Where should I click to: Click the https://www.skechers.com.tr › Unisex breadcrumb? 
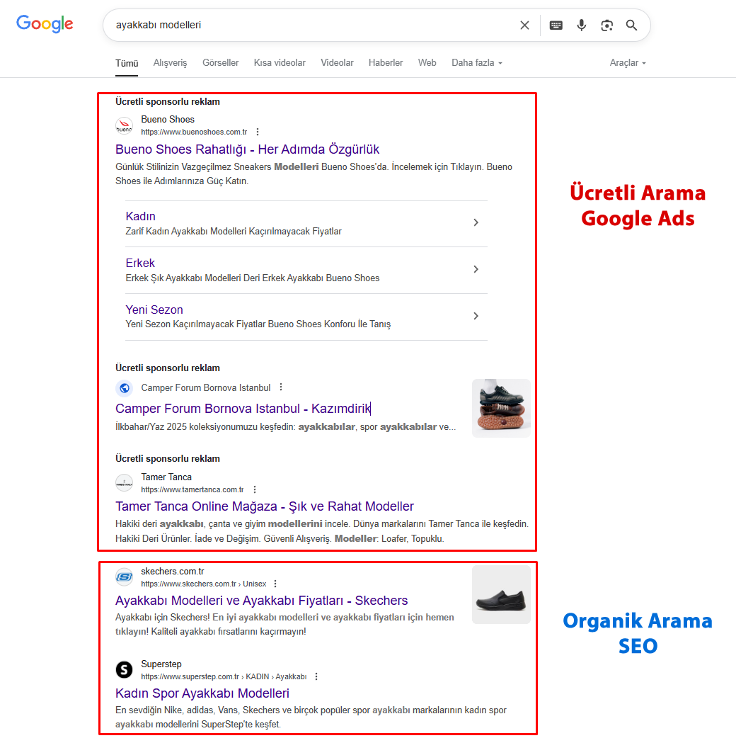204,584
